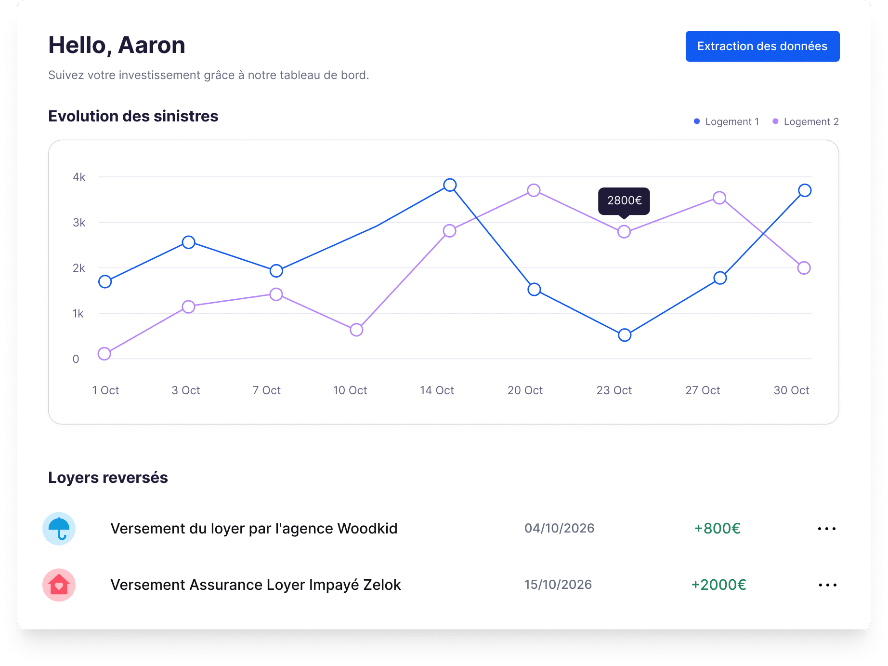Click the blue data point at 30 Oct
The height and width of the screenshot is (666, 888).
click(804, 190)
